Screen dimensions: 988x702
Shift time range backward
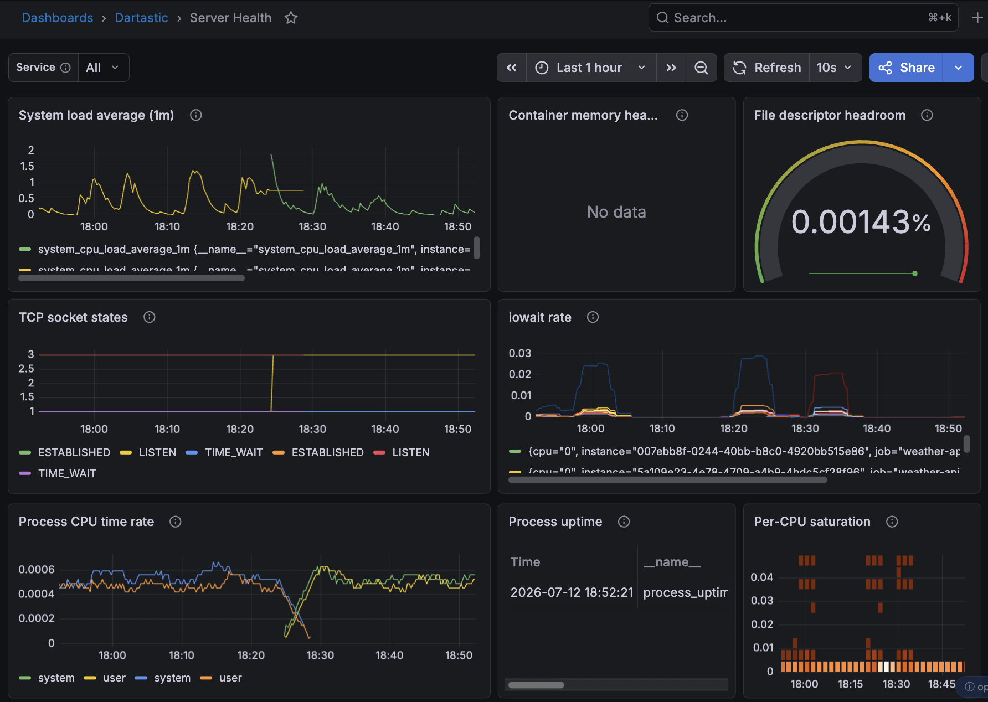coord(512,68)
